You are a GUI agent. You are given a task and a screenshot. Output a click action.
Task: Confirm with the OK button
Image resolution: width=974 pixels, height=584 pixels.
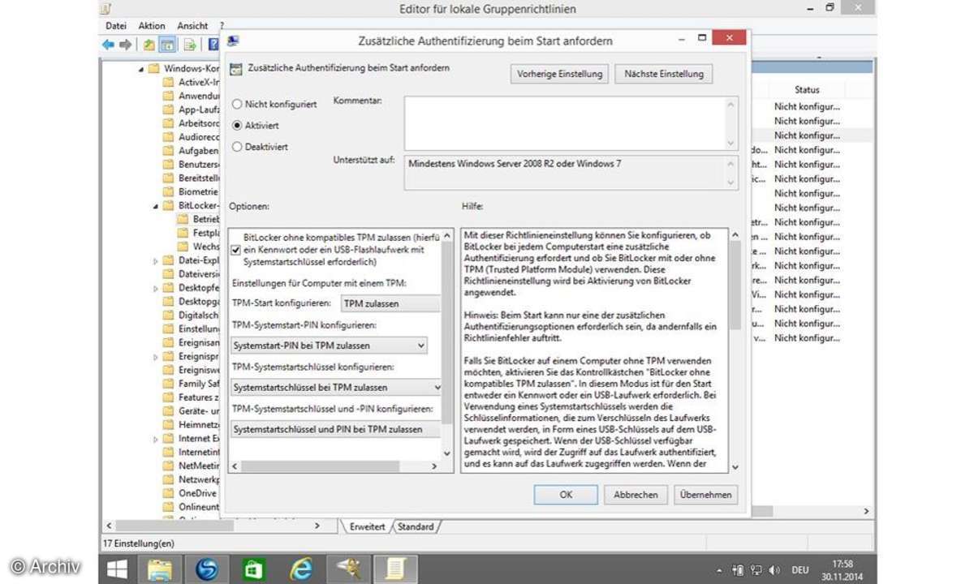[x=566, y=494]
